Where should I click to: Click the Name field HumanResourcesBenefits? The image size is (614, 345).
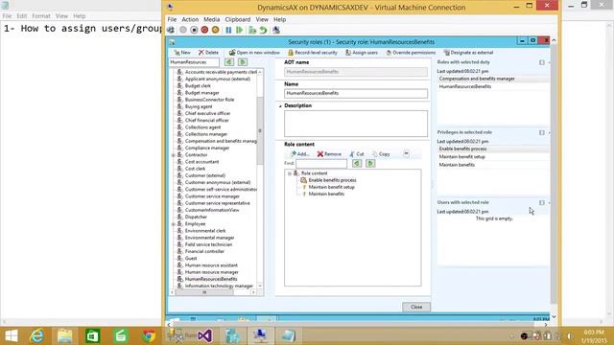click(356, 94)
